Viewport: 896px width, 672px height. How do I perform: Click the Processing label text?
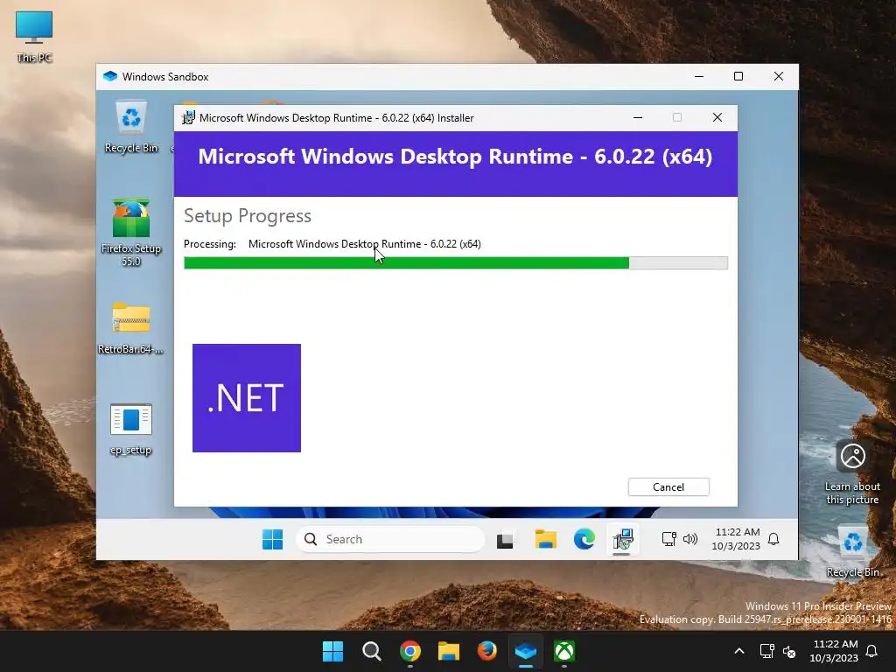click(x=210, y=244)
